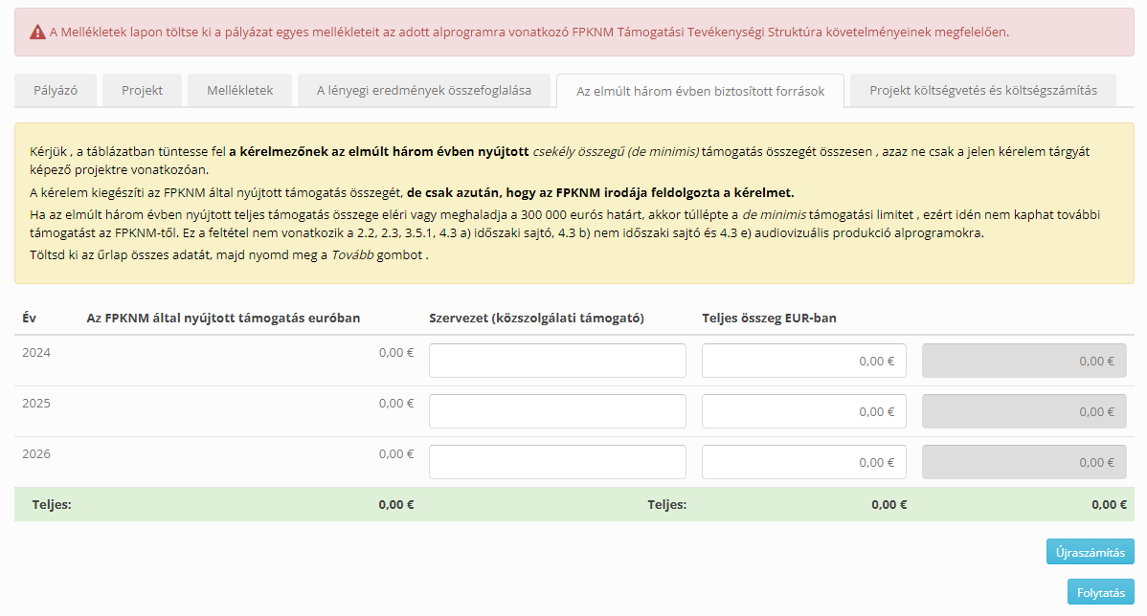Open A lényegi eredmények összefoglalása tab
Image resolution: width=1147 pixels, height=616 pixels.
(423, 90)
